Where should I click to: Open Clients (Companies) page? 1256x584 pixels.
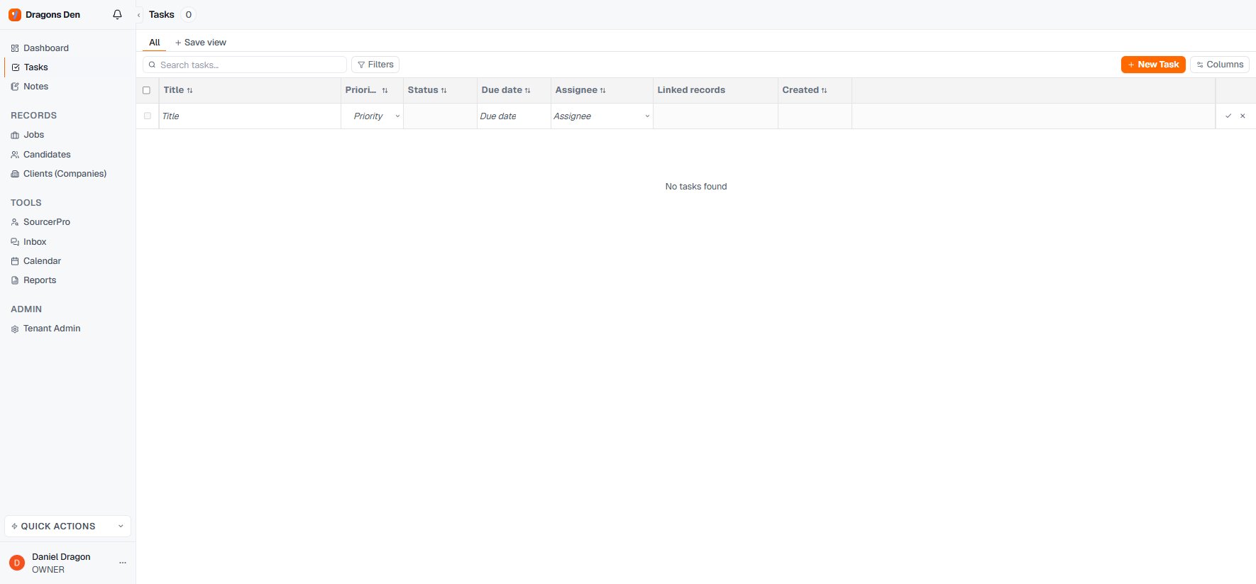point(65,174)
